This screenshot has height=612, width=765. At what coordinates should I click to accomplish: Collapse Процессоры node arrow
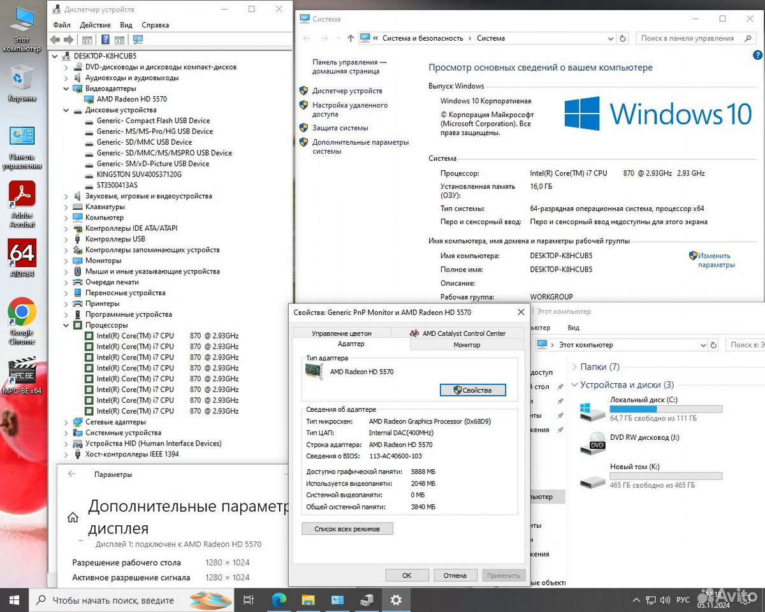coord(66,325)
